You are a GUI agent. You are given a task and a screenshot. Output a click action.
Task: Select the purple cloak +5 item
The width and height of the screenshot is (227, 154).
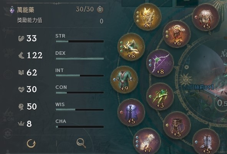point(131,112)
